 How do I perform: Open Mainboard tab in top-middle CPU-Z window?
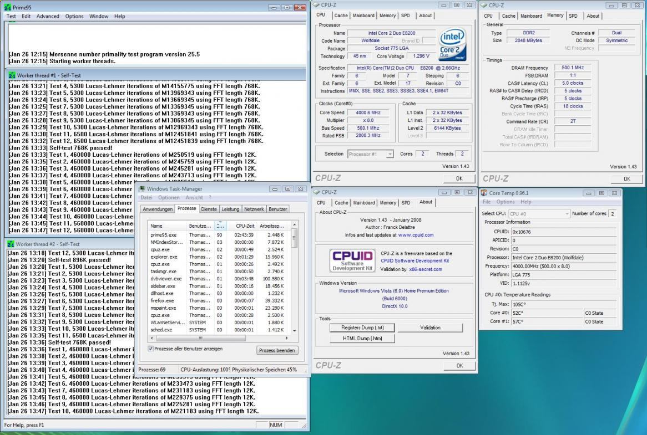coord(363,16)
